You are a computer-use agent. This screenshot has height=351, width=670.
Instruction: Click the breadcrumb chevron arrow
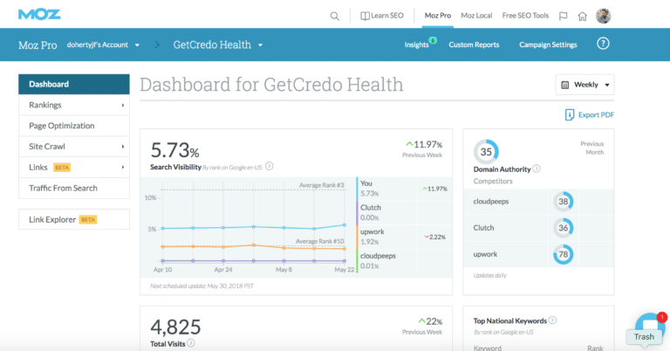[157, 45]
